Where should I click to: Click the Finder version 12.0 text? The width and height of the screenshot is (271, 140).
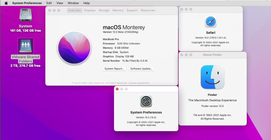point(212,106)
